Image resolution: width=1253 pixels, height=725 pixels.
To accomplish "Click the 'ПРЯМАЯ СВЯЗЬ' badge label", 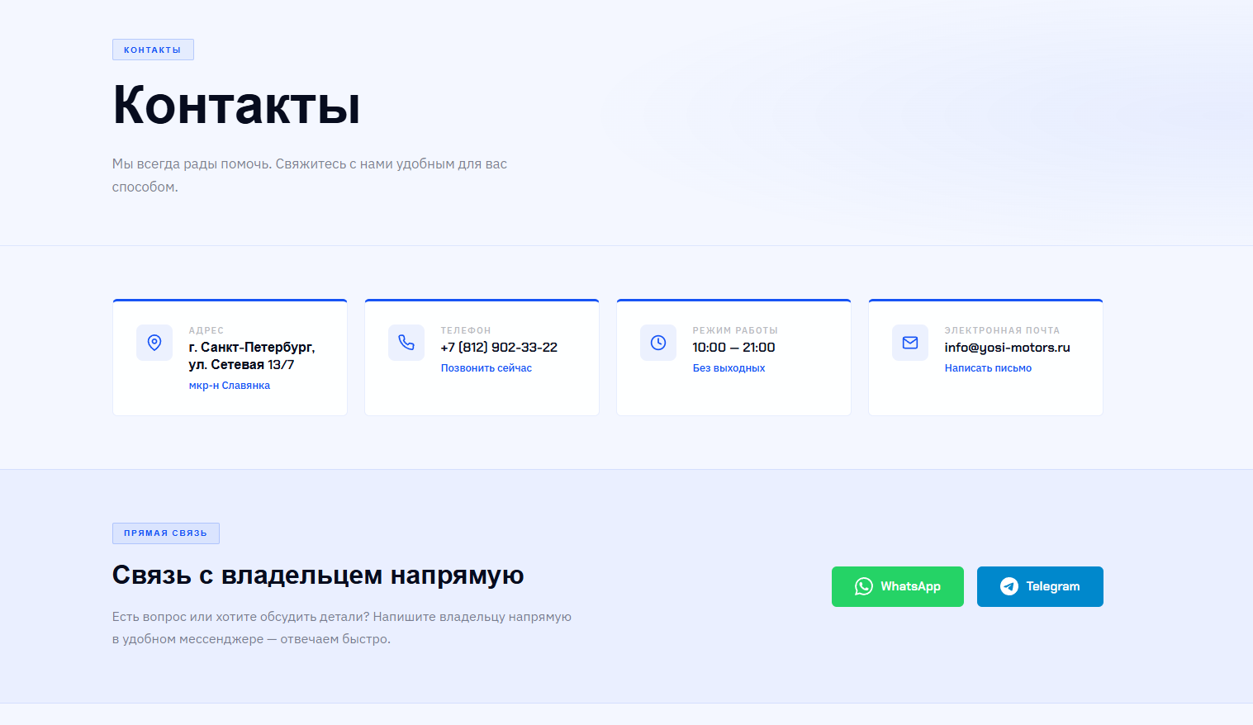I will coord(166,533).
